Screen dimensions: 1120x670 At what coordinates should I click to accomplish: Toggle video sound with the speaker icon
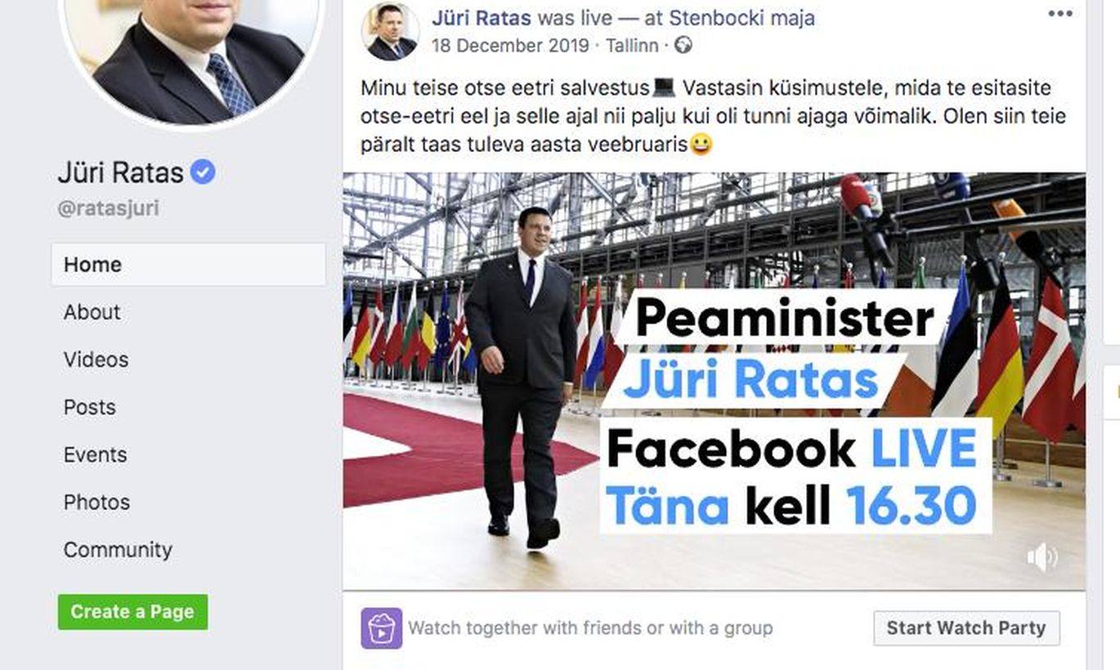1042,558
